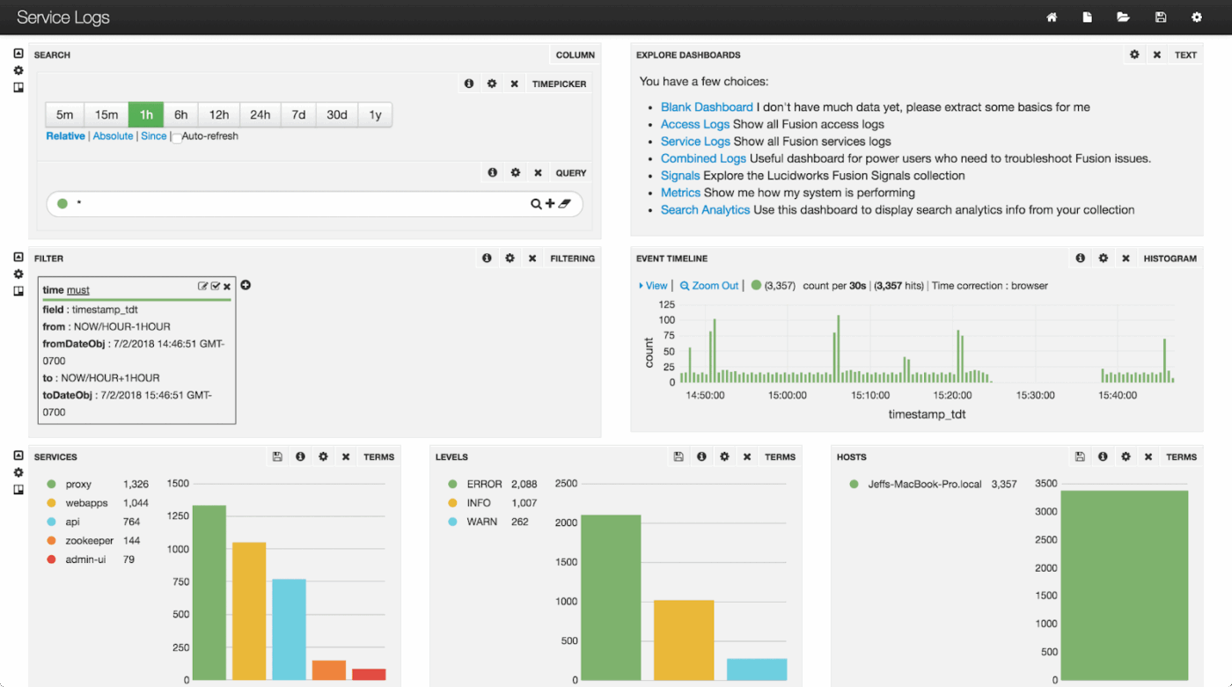Click the search magnifier in query bar

click(x=536, y=204)
